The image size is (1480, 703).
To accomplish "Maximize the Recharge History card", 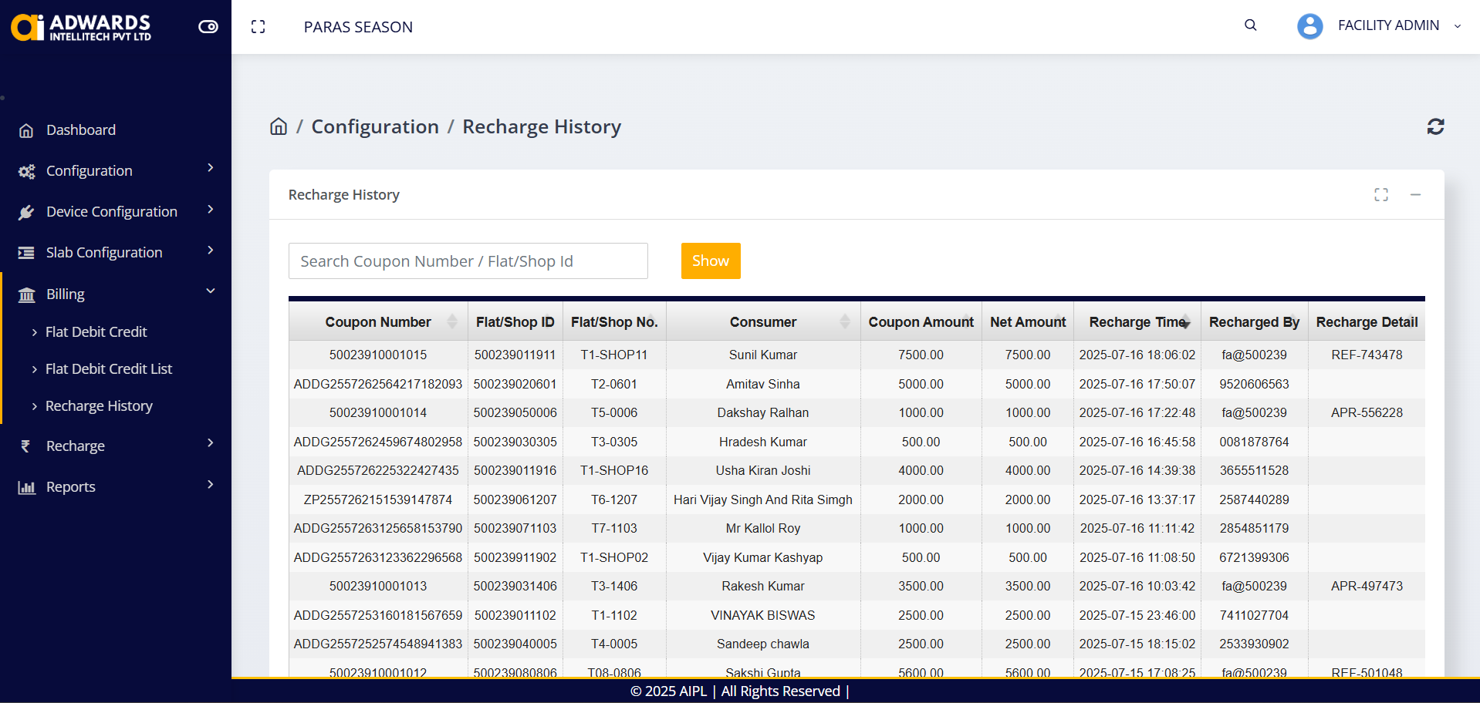I will [x=1380, y=195].
